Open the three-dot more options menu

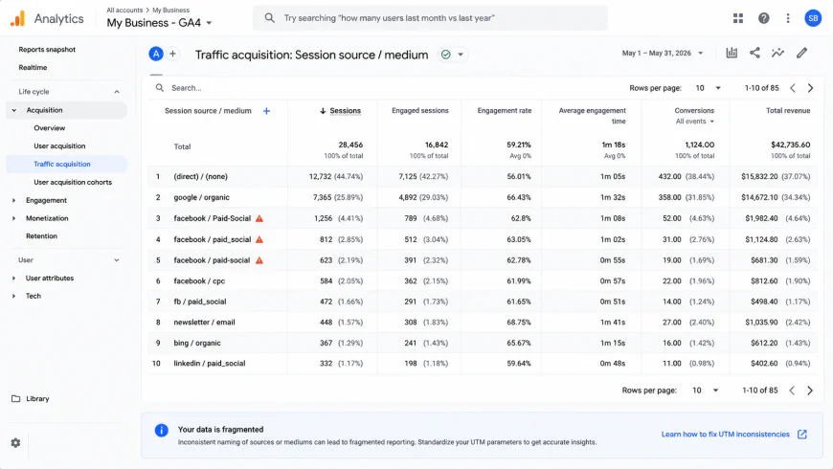(x=788, y=18)
